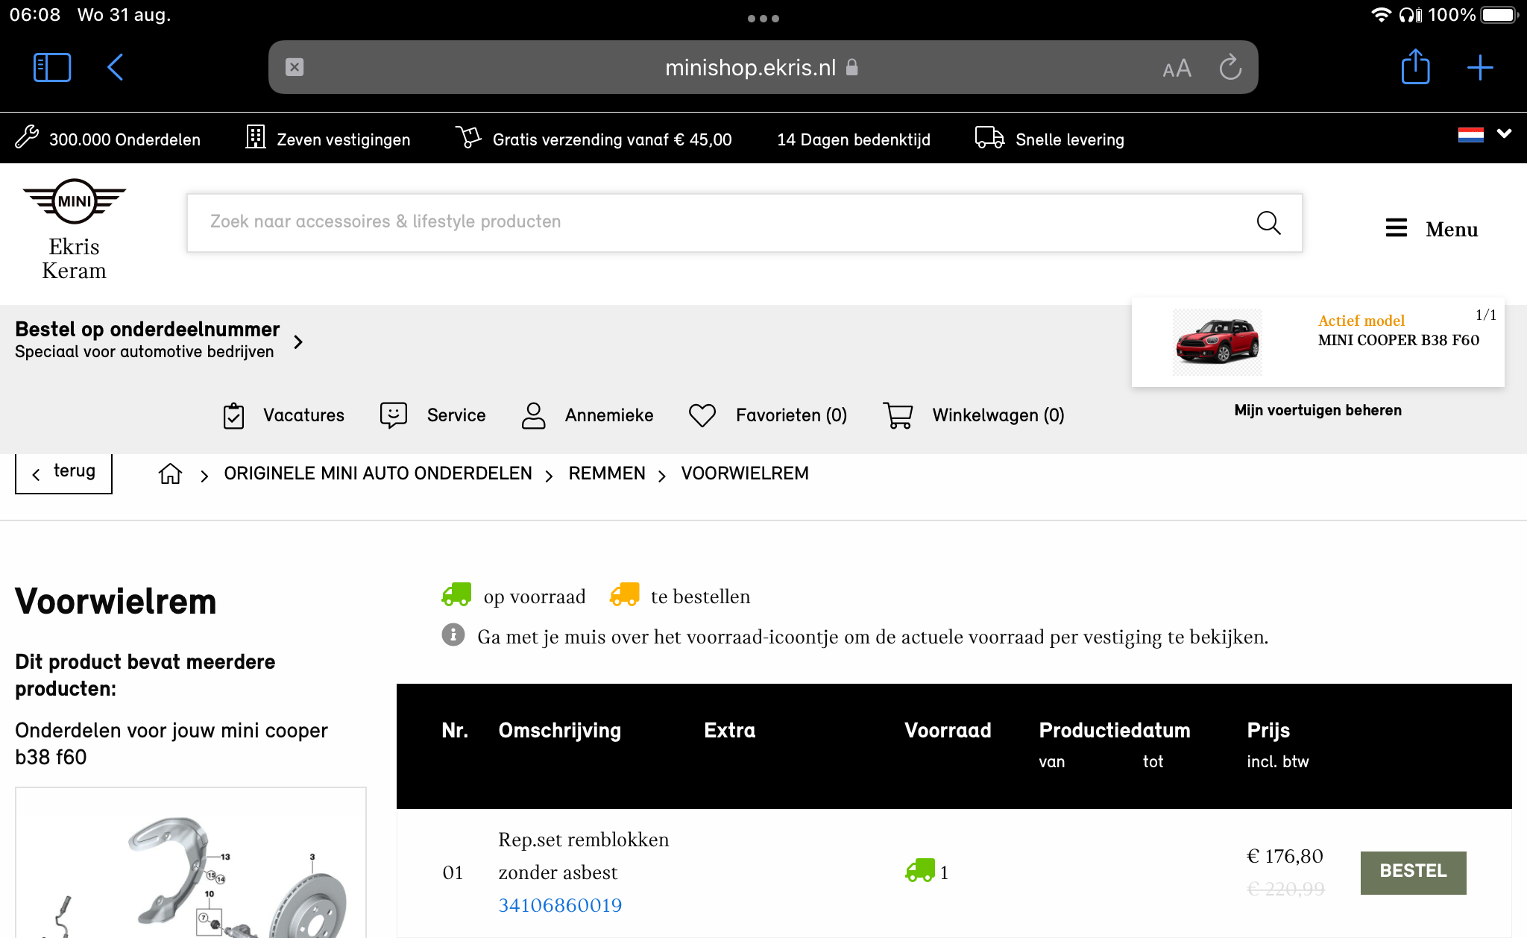
Task: Tap the Safari sidebar icon
Action: [52, 68]
